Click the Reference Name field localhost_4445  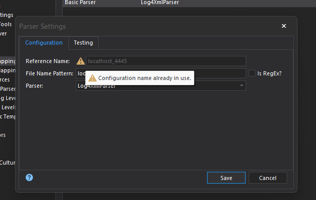(166, 61)
